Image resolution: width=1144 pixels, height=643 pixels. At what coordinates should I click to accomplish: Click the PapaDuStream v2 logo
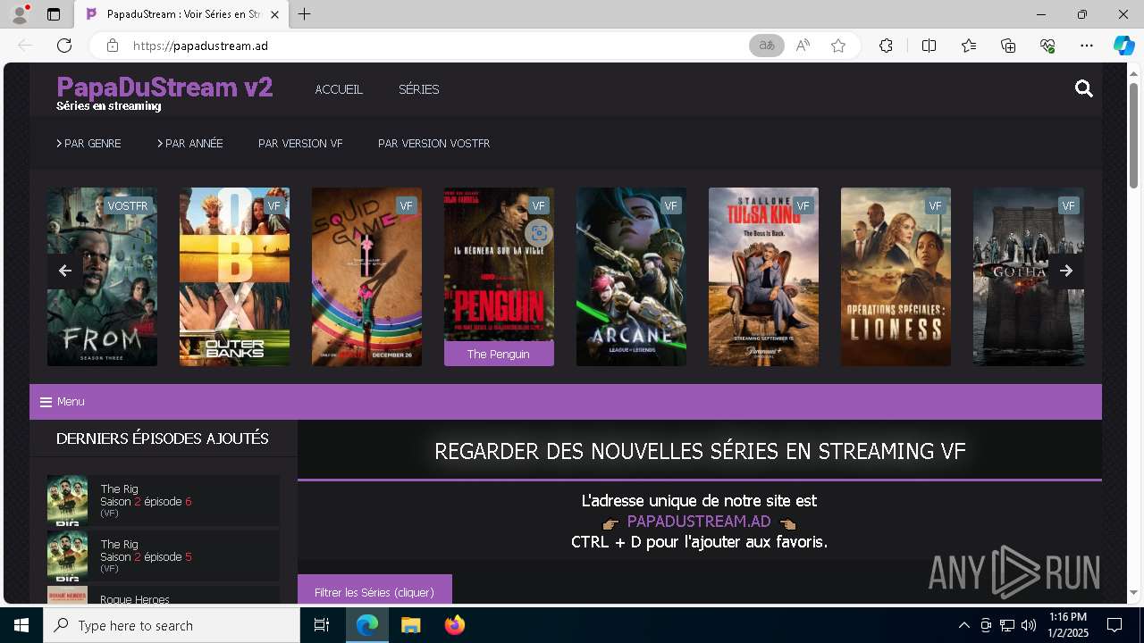point(164,88)
